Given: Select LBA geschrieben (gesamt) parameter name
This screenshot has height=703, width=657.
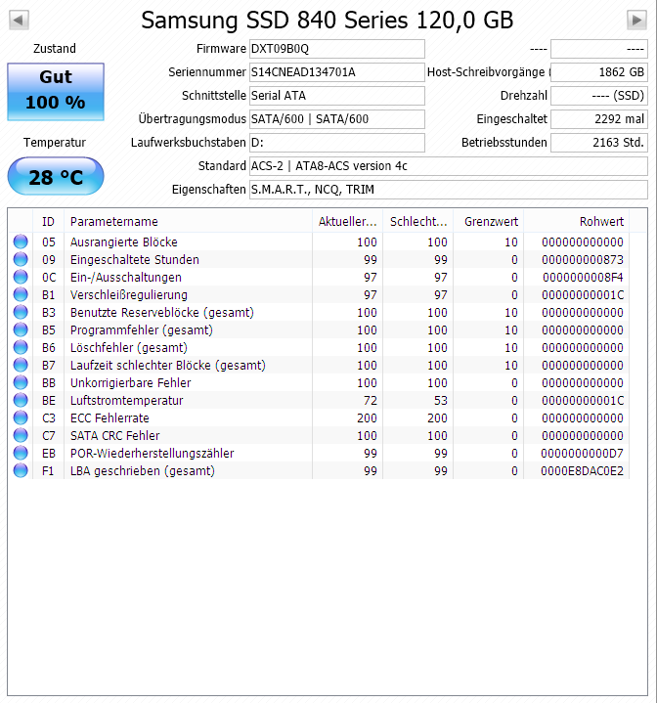Looking at the screenshot, I should click(143, 470).
